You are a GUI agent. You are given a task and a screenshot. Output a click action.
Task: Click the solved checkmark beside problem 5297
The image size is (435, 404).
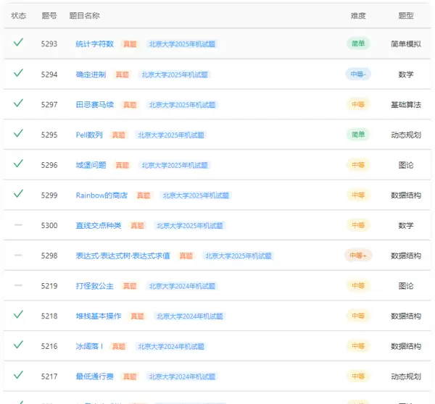(18, 104)
